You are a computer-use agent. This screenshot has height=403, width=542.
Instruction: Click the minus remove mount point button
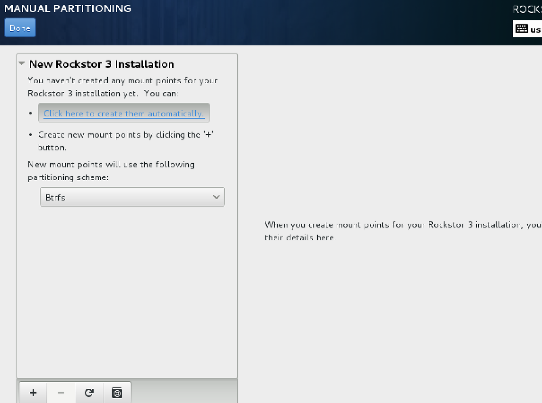(x=61, y=393)
